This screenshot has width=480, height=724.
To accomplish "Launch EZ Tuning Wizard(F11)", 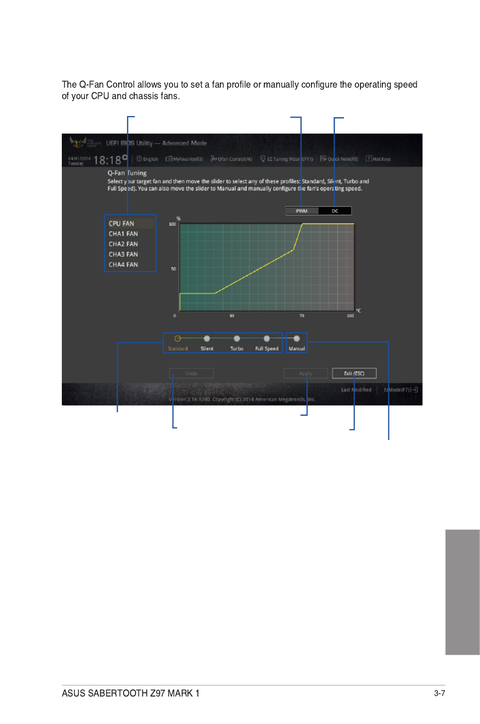I will tap(286, 159).
